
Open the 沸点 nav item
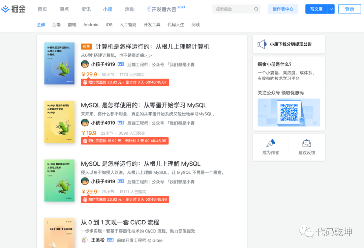click(64, 9)
